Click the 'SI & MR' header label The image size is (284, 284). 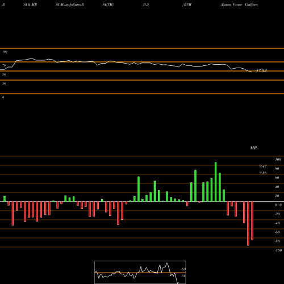click(30, 5)
